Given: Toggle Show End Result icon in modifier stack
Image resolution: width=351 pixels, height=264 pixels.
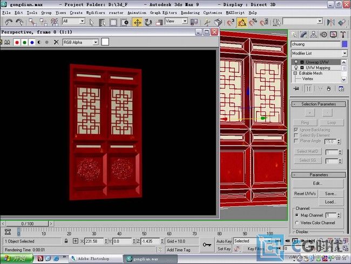Looking at the screenshot, I should pyautogui.click(x=309, y=89).
